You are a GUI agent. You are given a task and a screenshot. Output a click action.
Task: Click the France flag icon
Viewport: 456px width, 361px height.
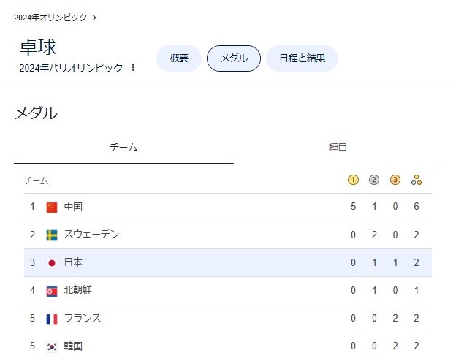point(52,319)
